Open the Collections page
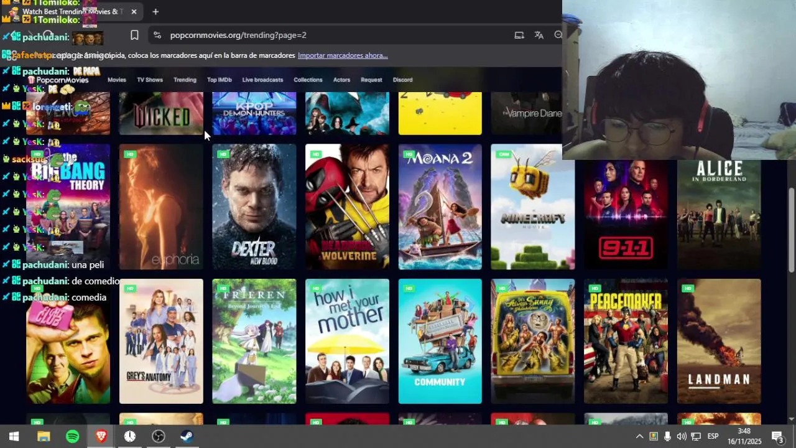The image size is (796, 448). click(x=308, y=80)
